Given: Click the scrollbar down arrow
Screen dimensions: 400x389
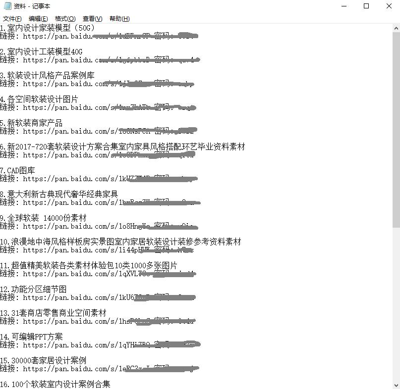Looking at the screenshot, I should coord(396,384).
